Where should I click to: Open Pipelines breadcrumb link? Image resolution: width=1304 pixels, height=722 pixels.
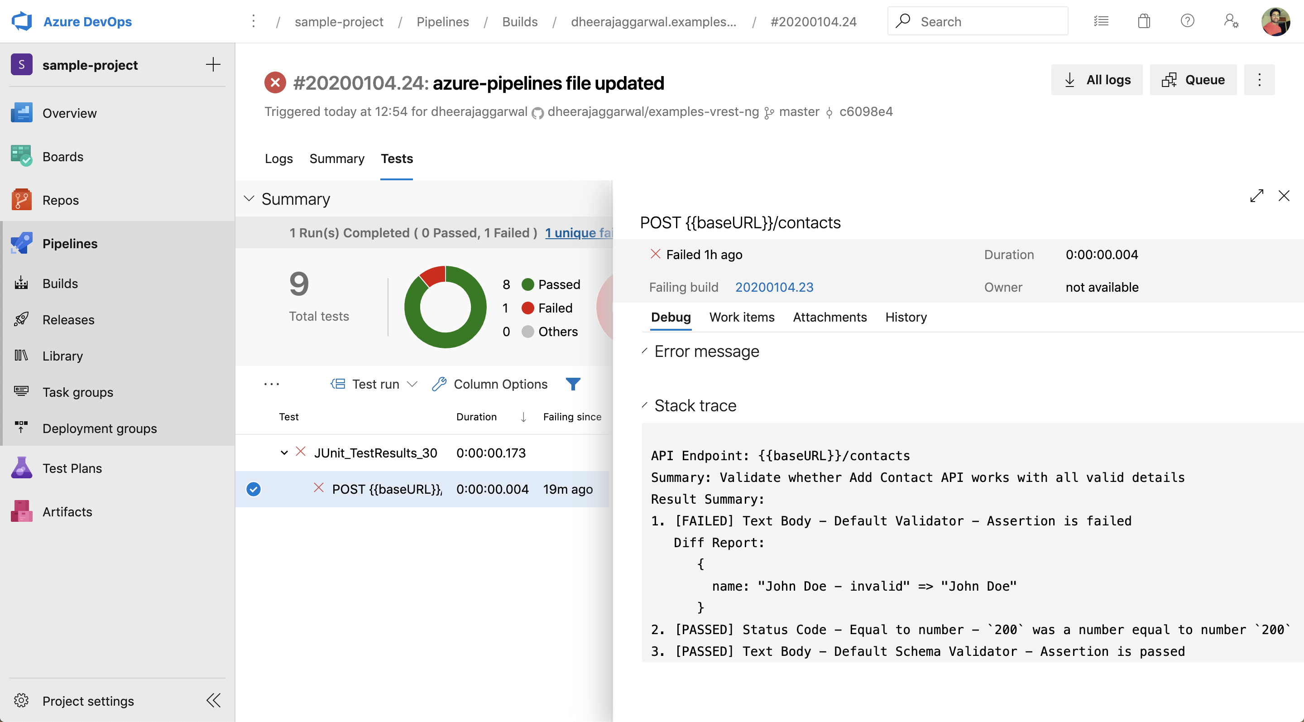(442, 21)
